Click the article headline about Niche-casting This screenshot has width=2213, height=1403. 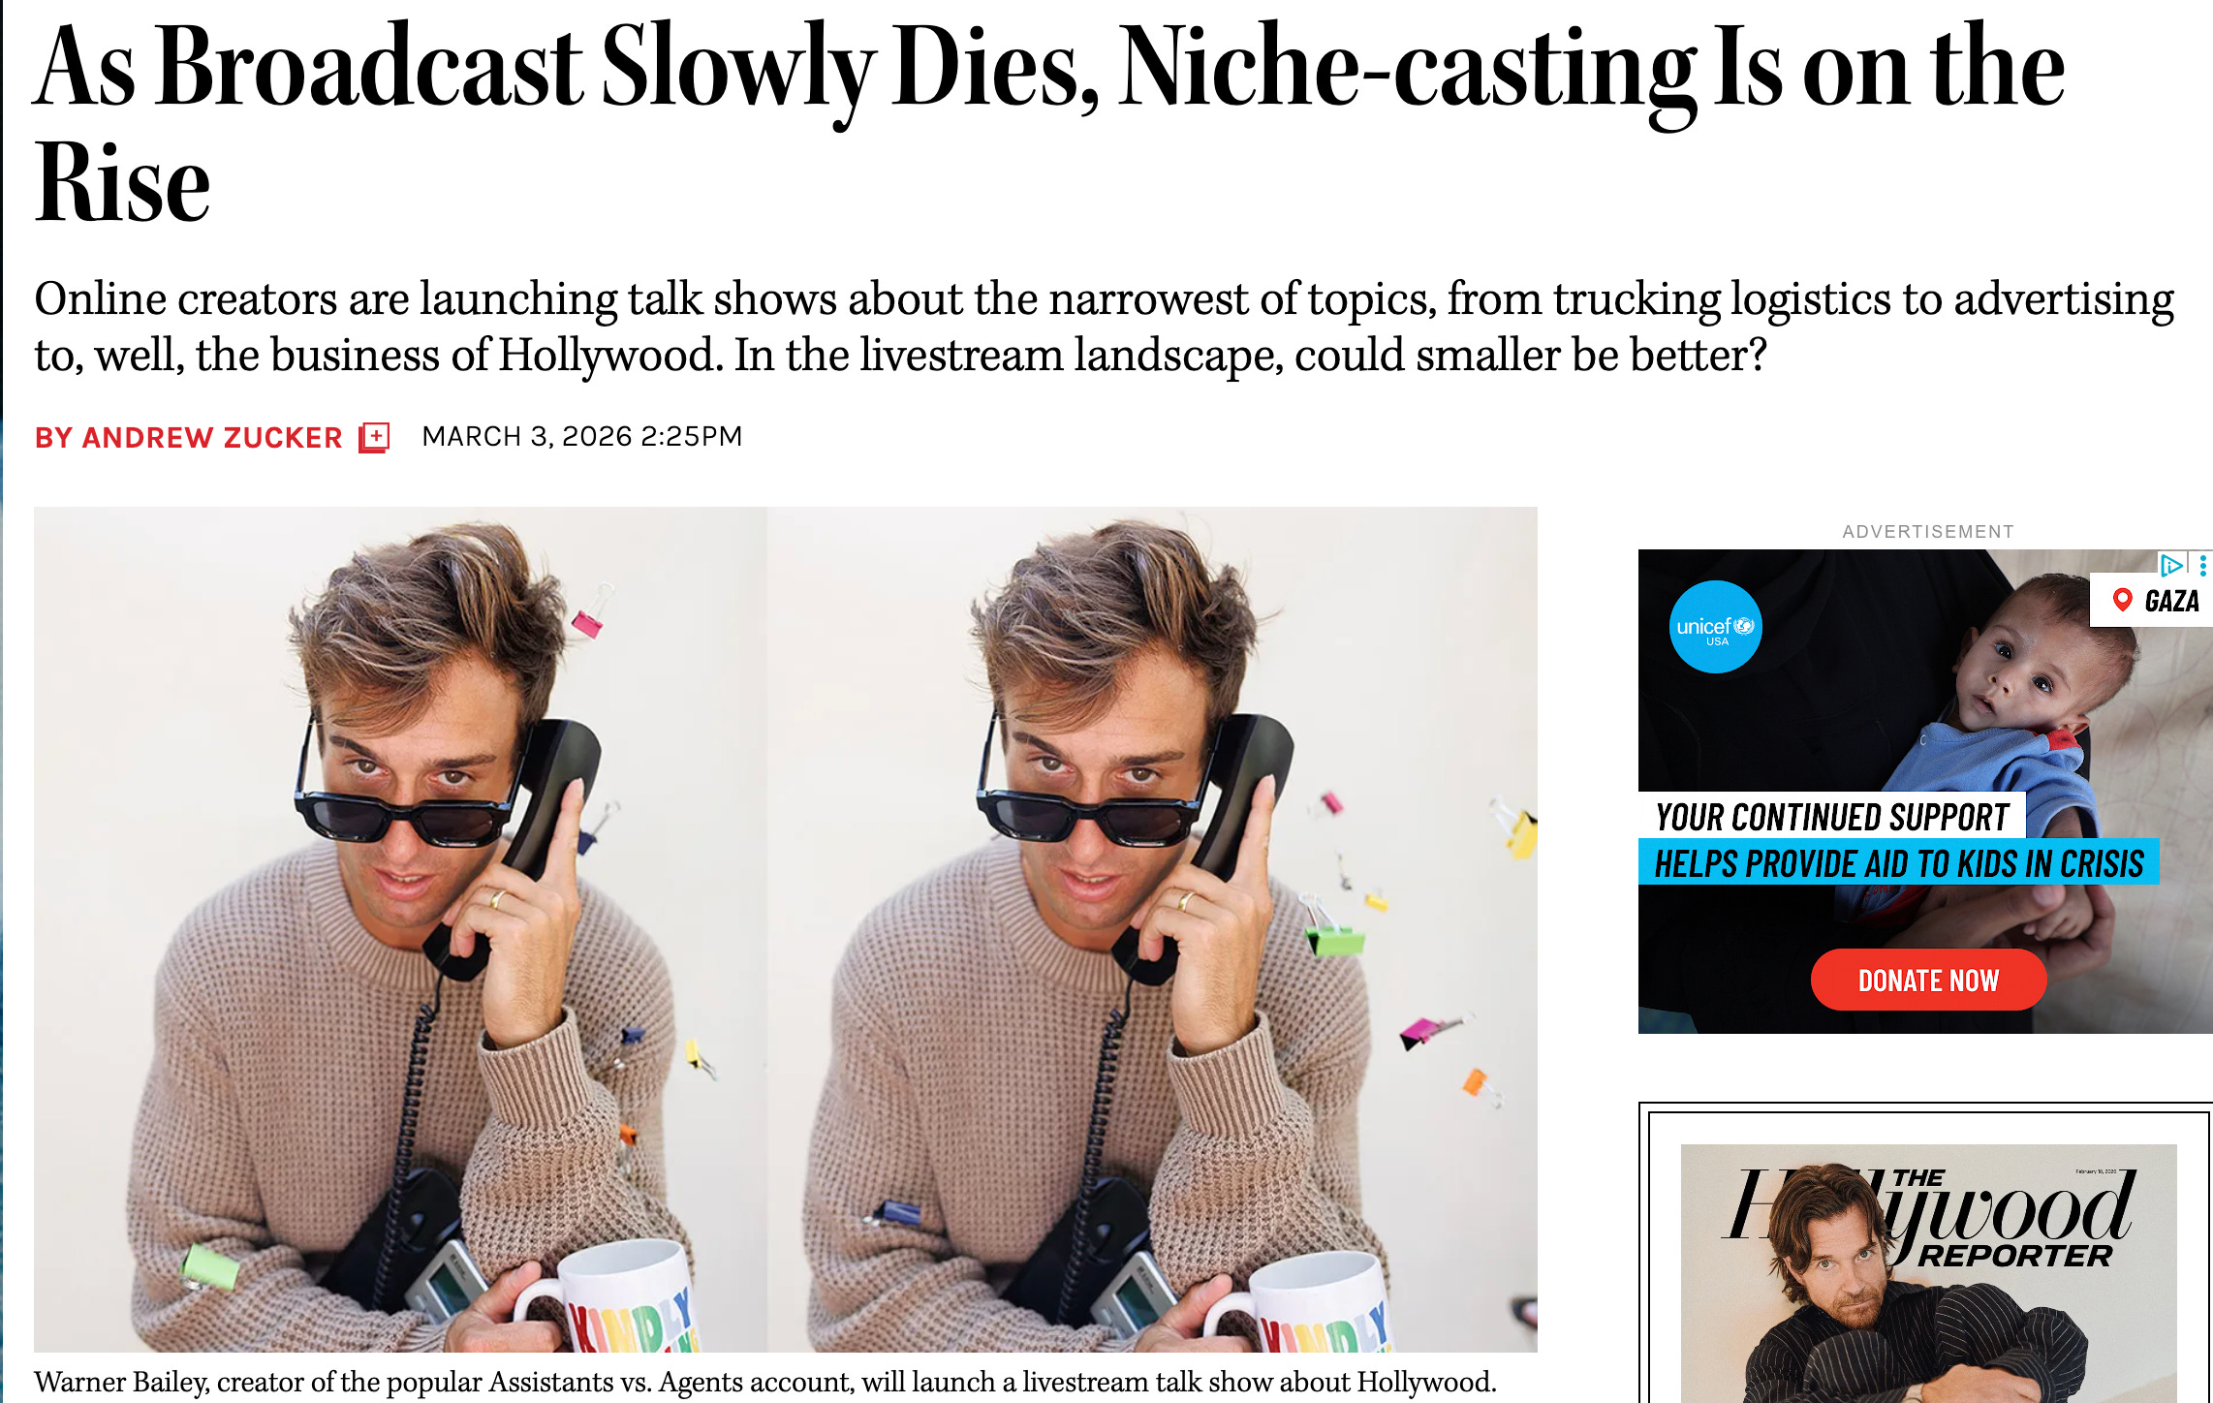[1049, 121]
